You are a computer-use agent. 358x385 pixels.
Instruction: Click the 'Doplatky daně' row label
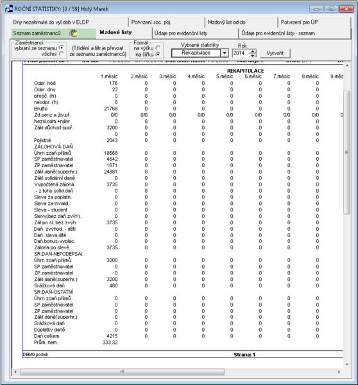[x=49, y=330]
